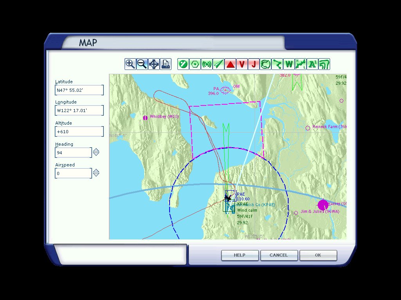
Task: Click the CANCEL button
Action: (x=279, y=255)
